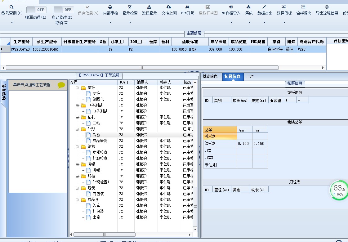Click 导出流程信息 smiley icon
Image resolution: width=348 pixels, height=242 pixels.
327,7
